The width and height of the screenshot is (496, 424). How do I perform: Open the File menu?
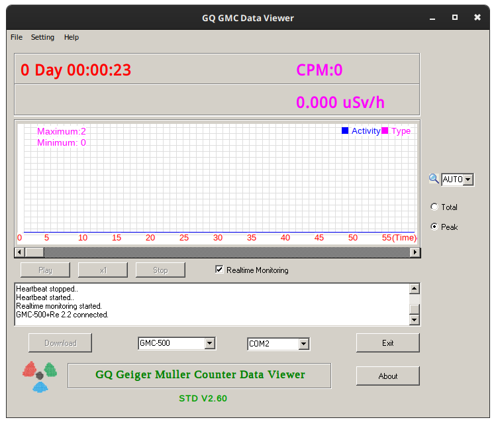pos(17,37)
